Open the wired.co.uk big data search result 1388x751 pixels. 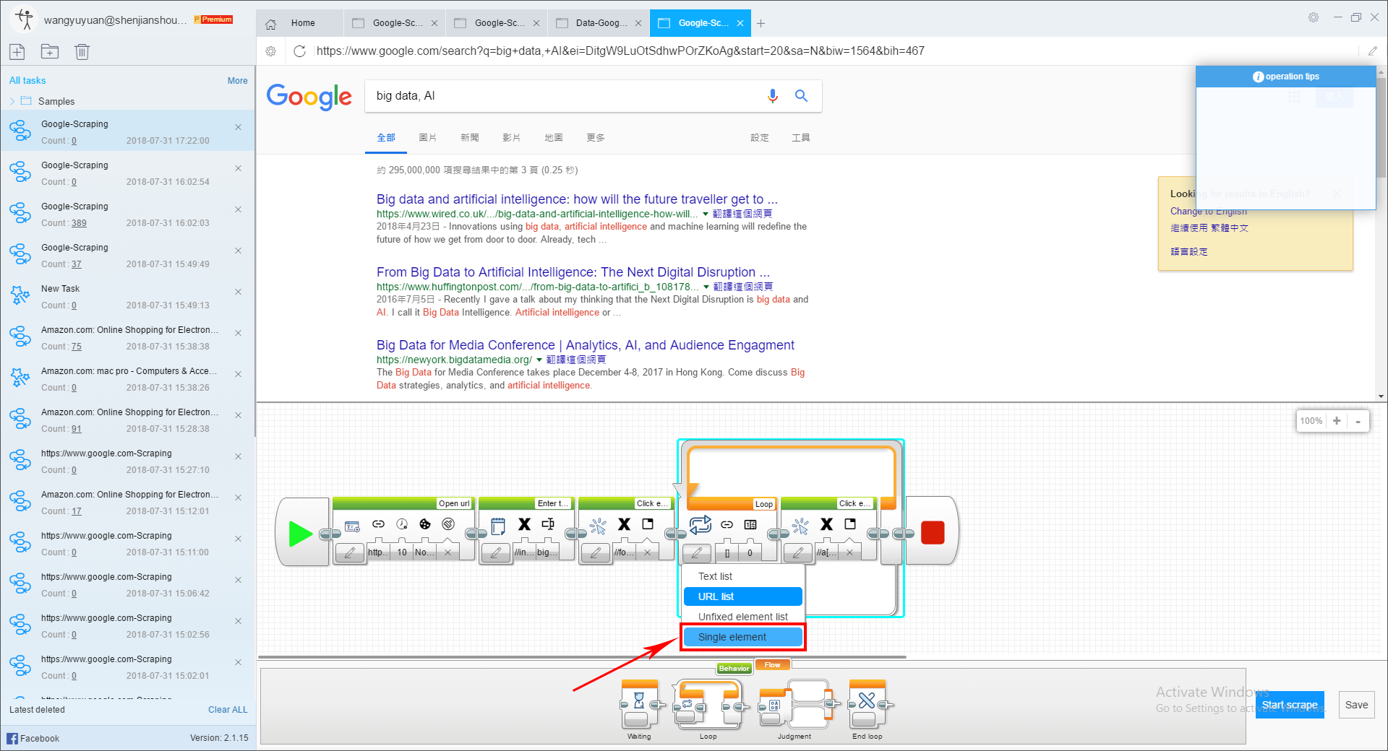(x=577, y=199)
